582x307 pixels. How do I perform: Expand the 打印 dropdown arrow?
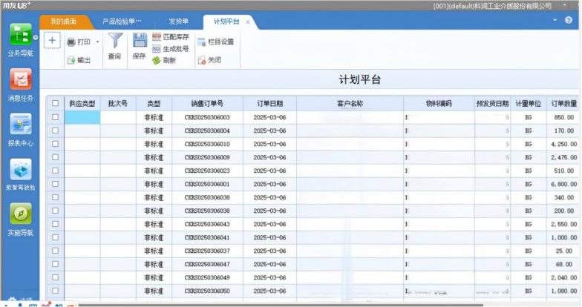pyautogui.click(x=98, y=42)
